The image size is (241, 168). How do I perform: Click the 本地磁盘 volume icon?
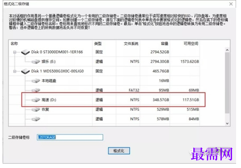tap(36, 81)
